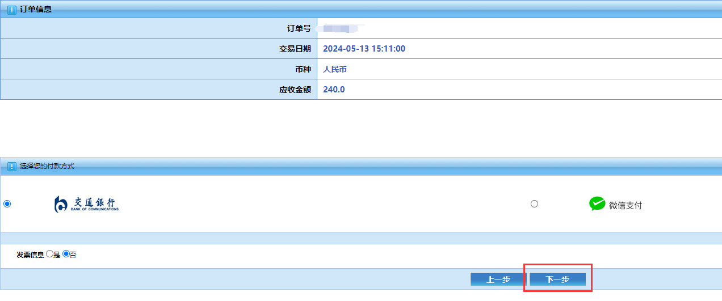Go back with the 上一步 button

[498, 279]
